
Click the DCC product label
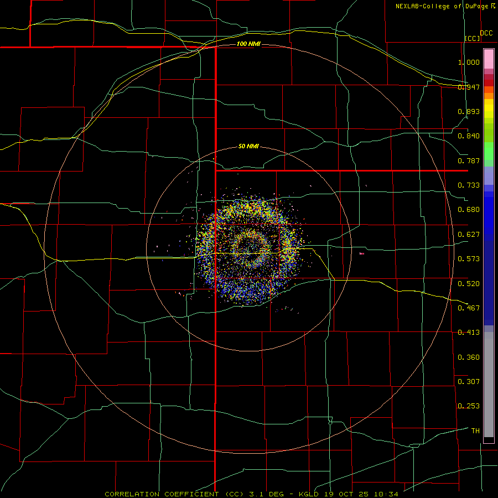(486, 33)
